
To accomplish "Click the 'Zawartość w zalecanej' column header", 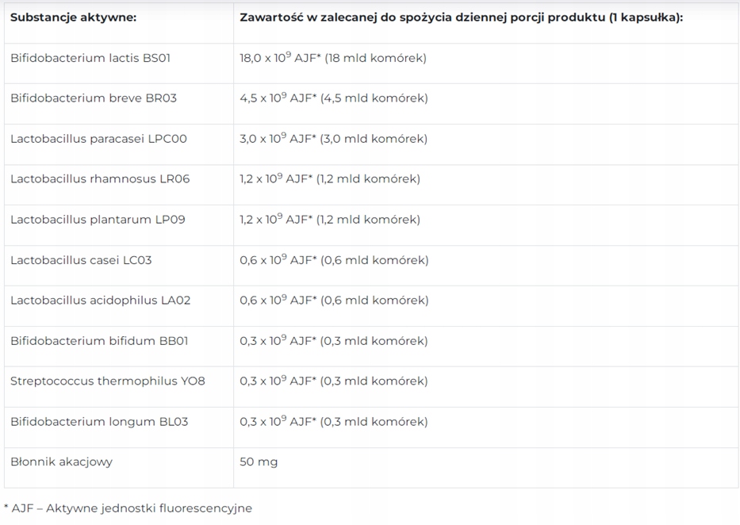I will pos(460,17).
